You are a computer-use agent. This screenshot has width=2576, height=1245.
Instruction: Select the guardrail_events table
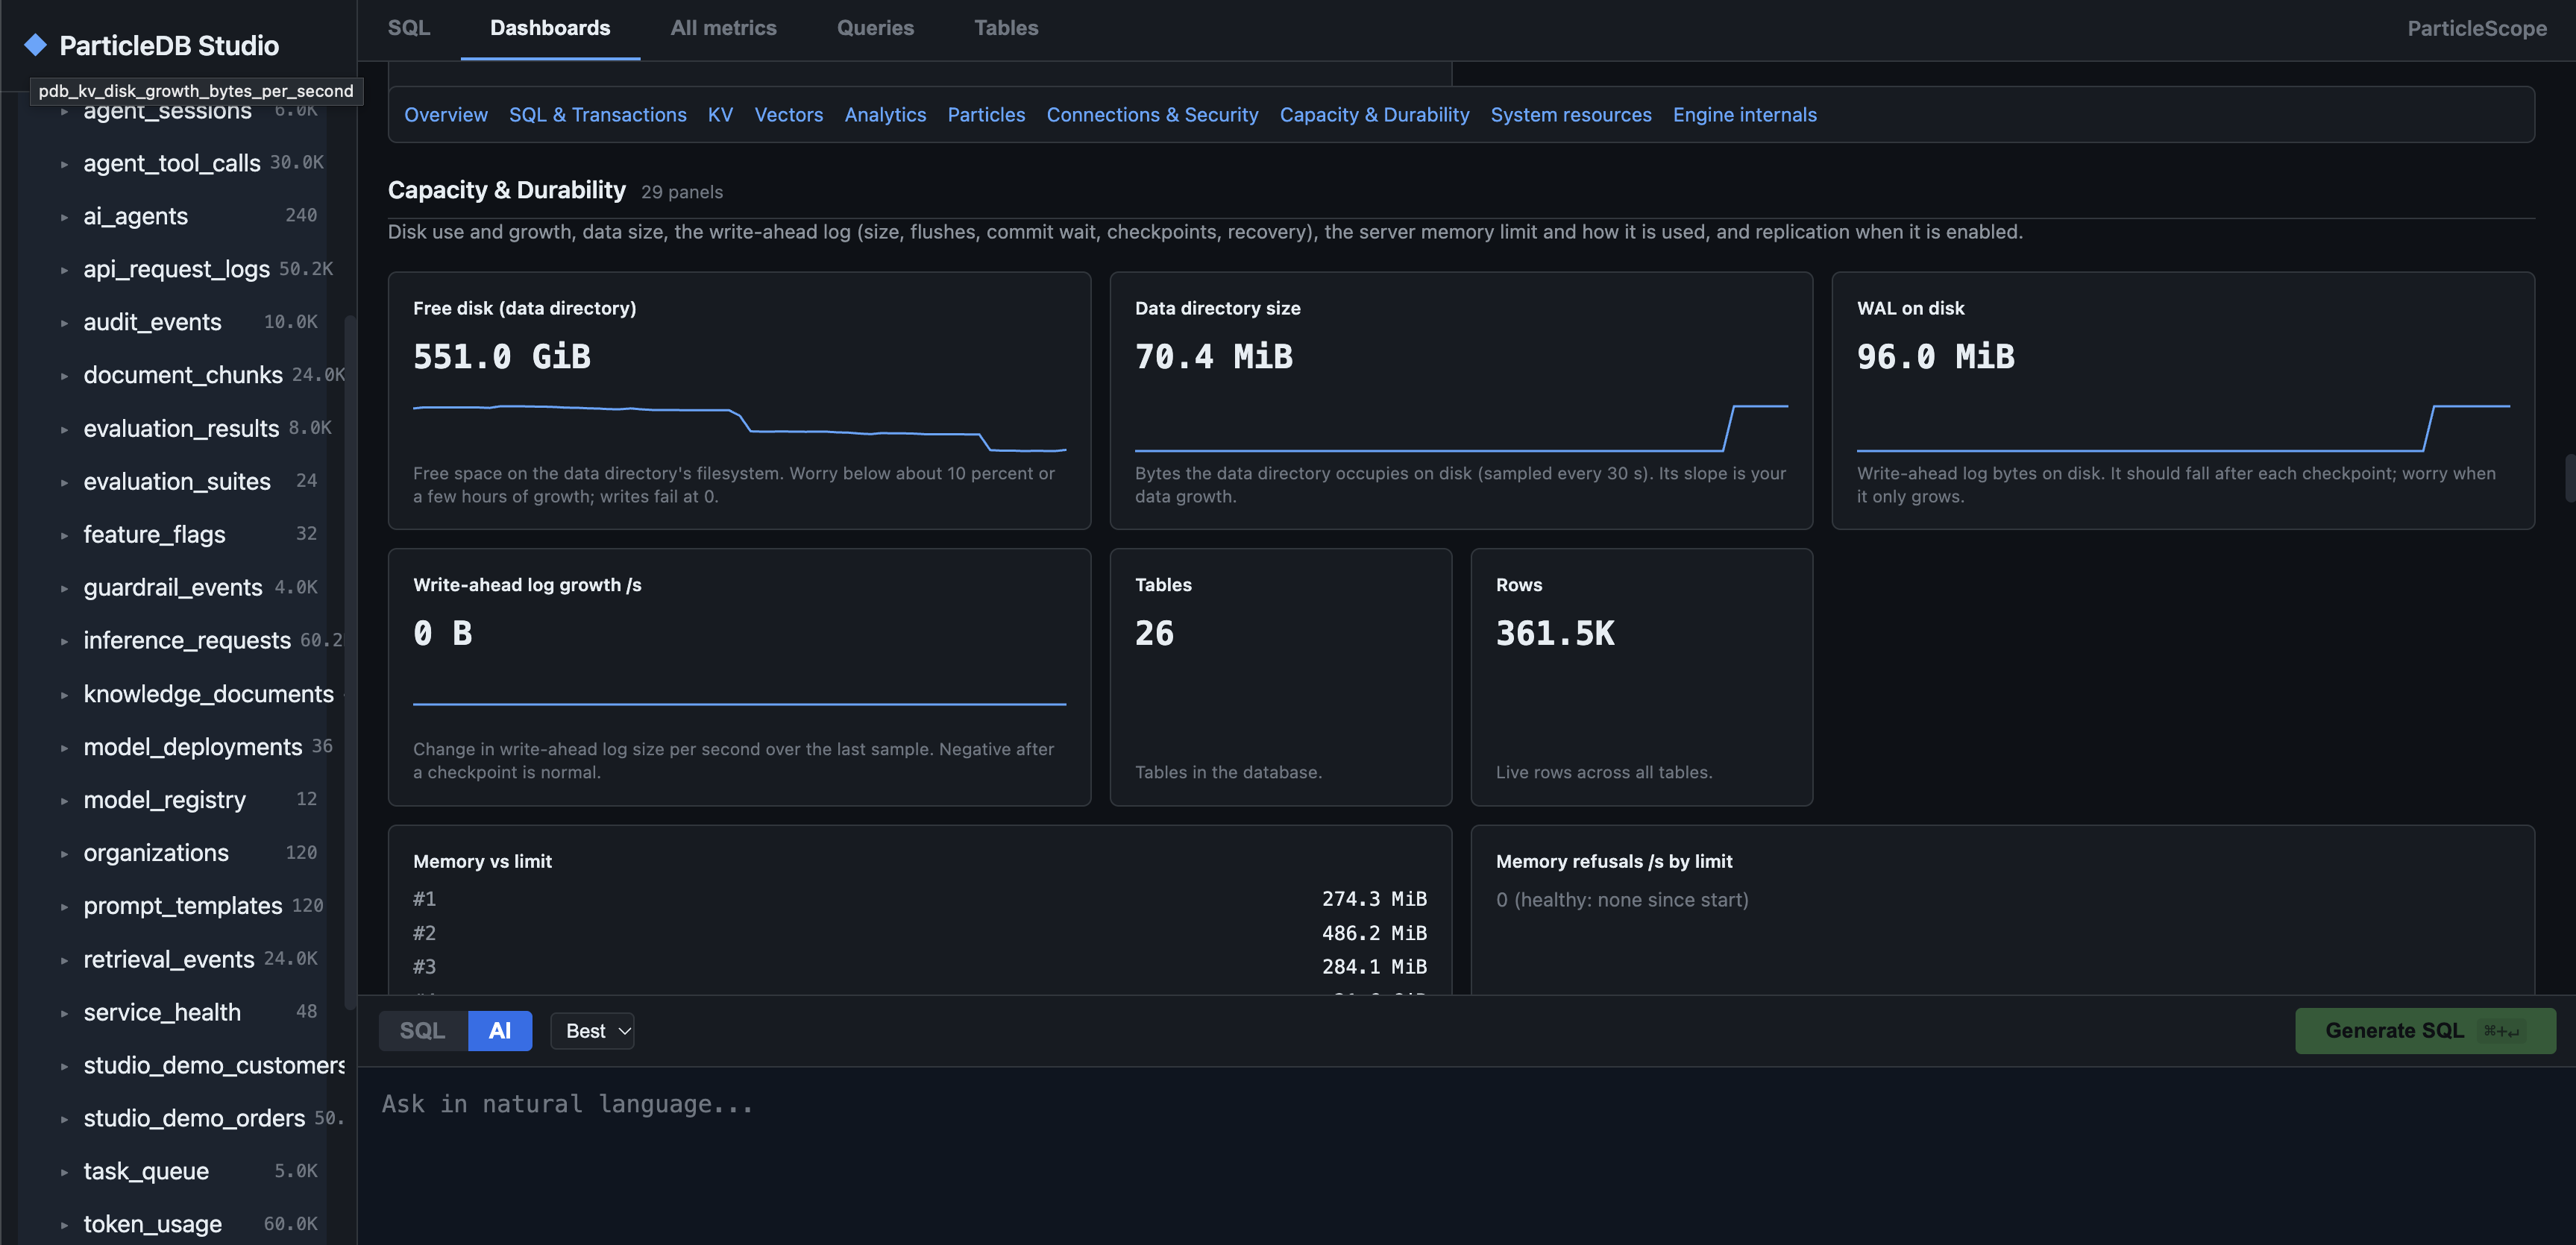173,588
